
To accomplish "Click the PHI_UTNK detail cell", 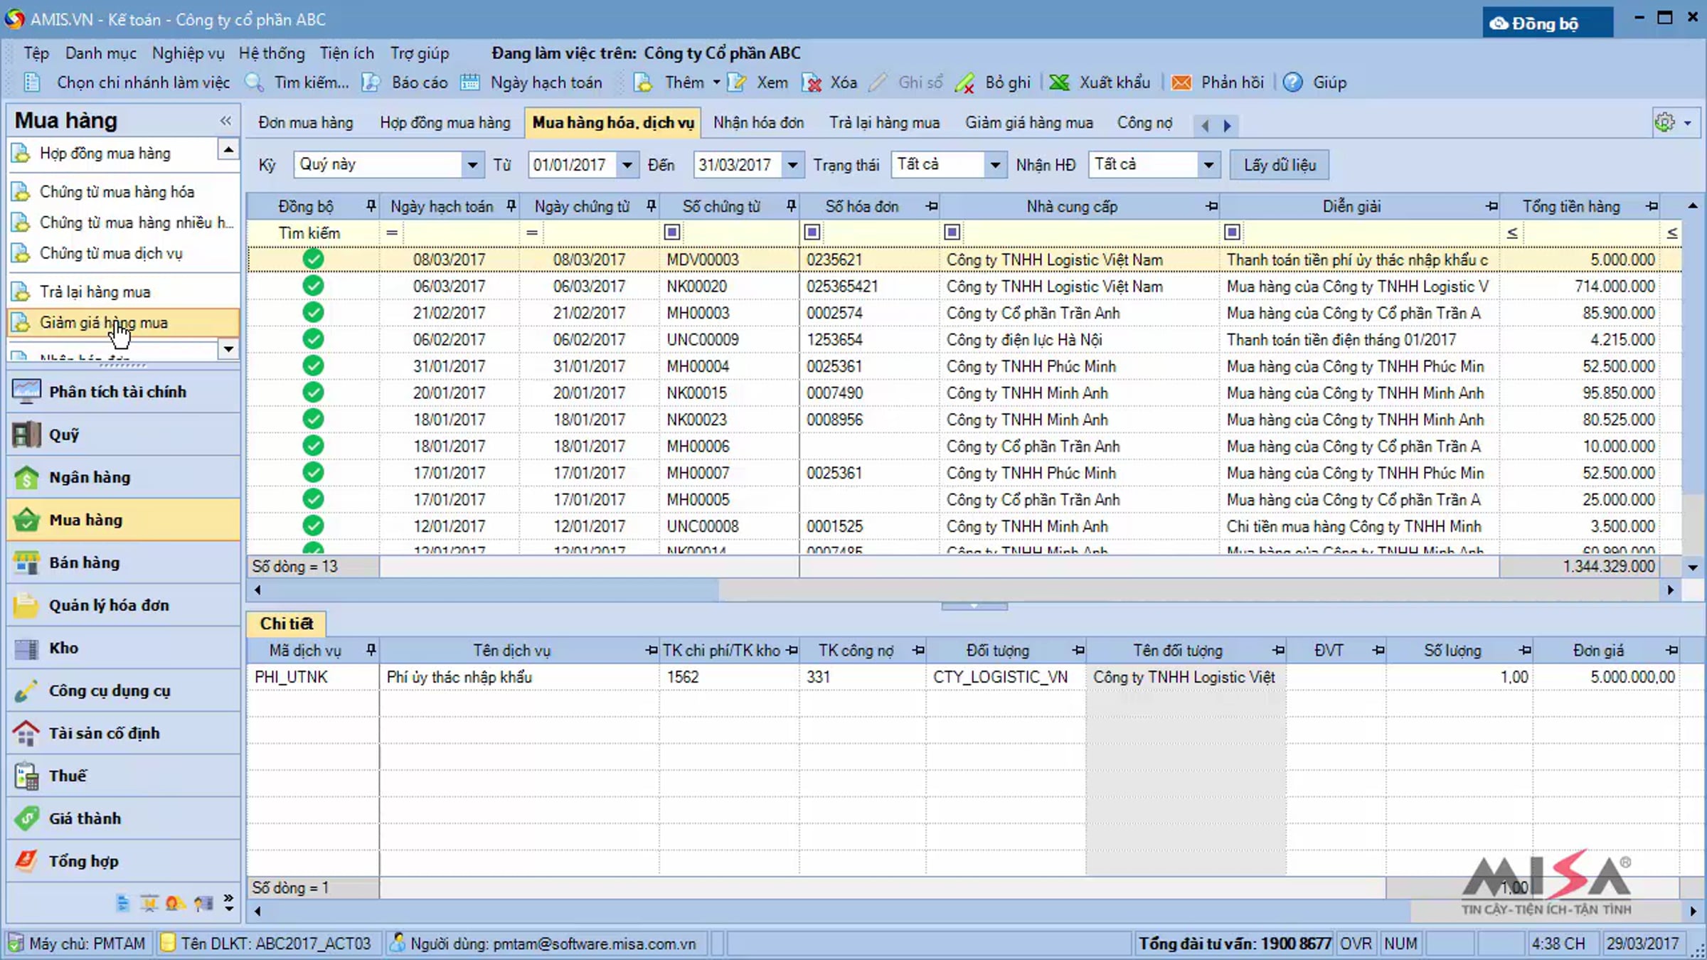I will [312, 677].
